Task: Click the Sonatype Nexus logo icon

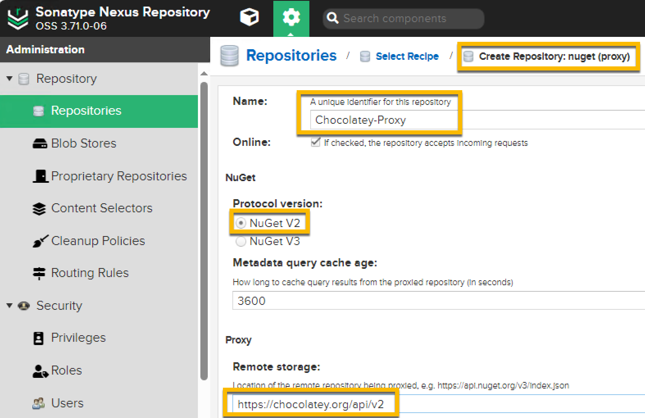Action: click(x=18, y=19)
